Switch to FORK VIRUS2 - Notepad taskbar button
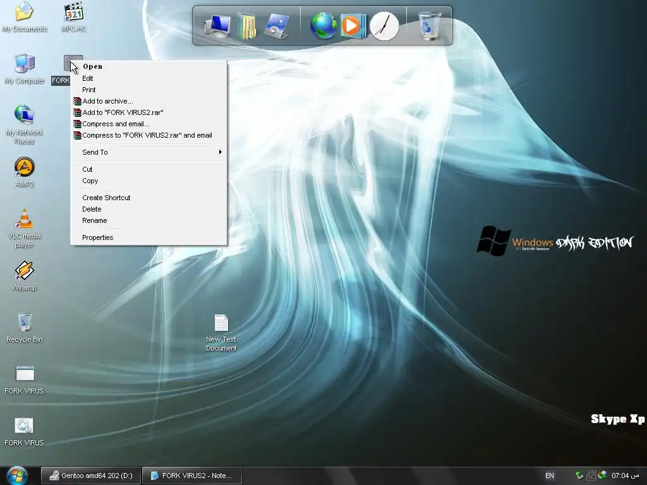The image size is (647, 485). [192, 476]
